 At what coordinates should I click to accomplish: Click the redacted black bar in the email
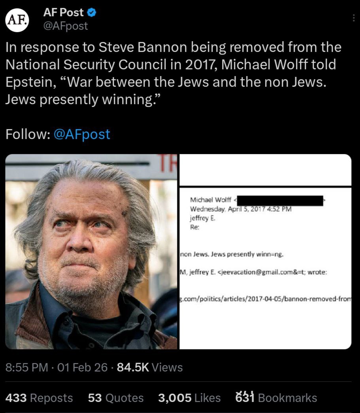280,200
